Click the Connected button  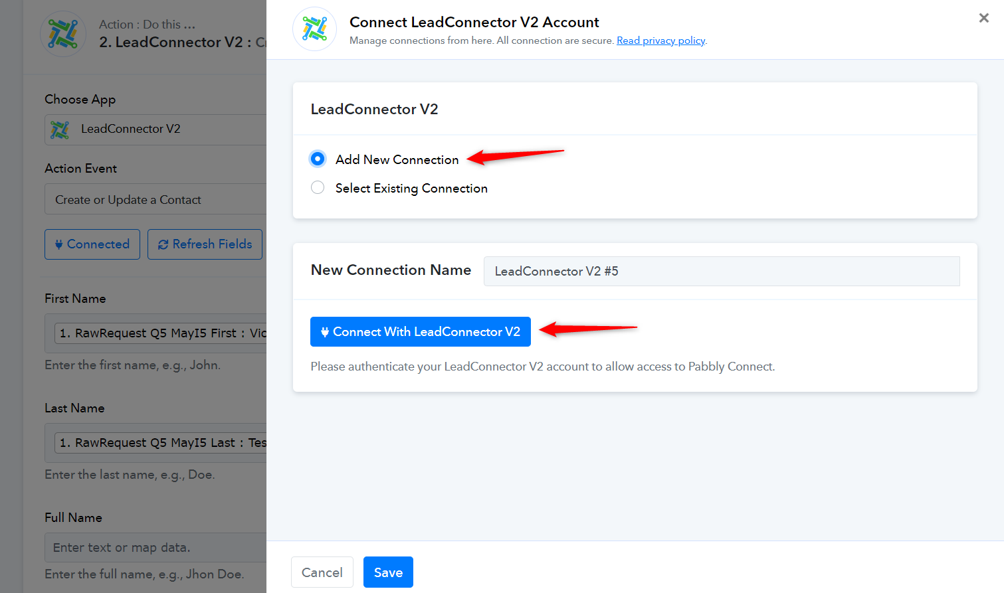pos(92,244)
